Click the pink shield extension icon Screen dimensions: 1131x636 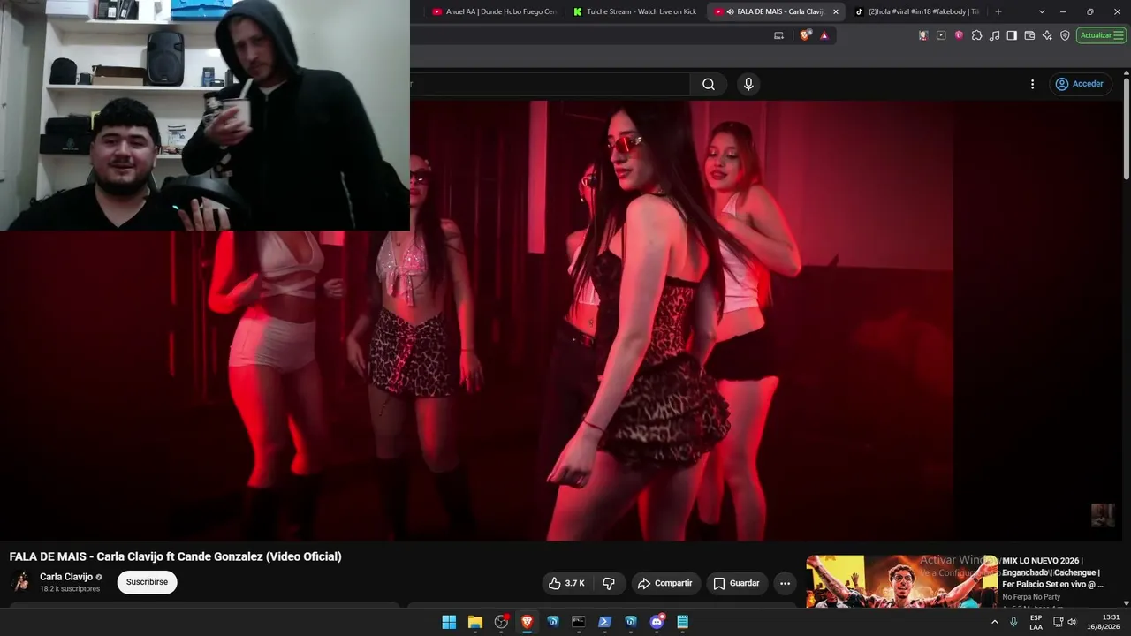(x=959, y=35)
